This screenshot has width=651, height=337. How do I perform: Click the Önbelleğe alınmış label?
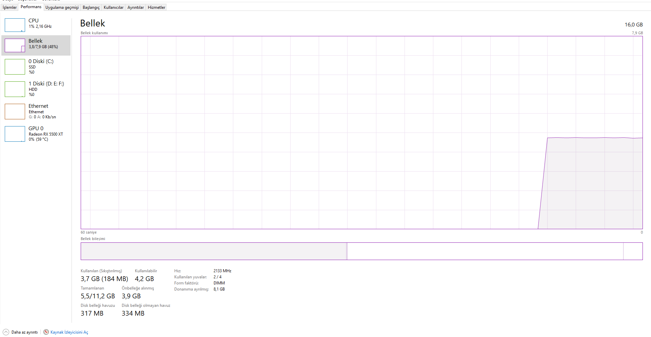pos(138,288)
